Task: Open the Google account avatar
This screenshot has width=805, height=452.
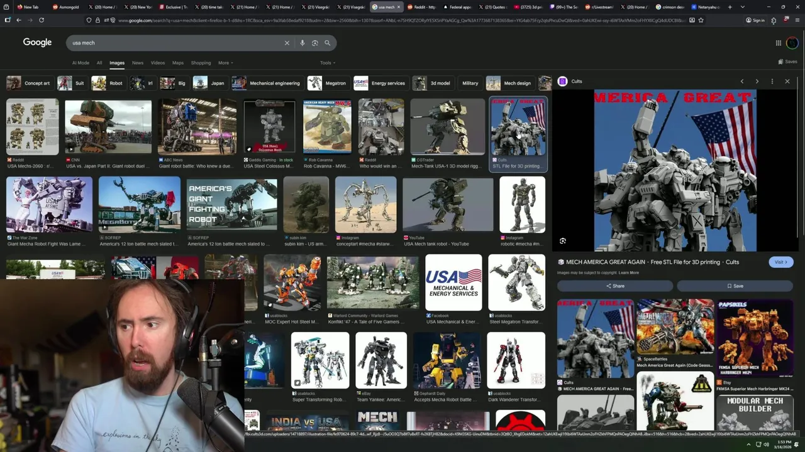Action: [792, 43]
